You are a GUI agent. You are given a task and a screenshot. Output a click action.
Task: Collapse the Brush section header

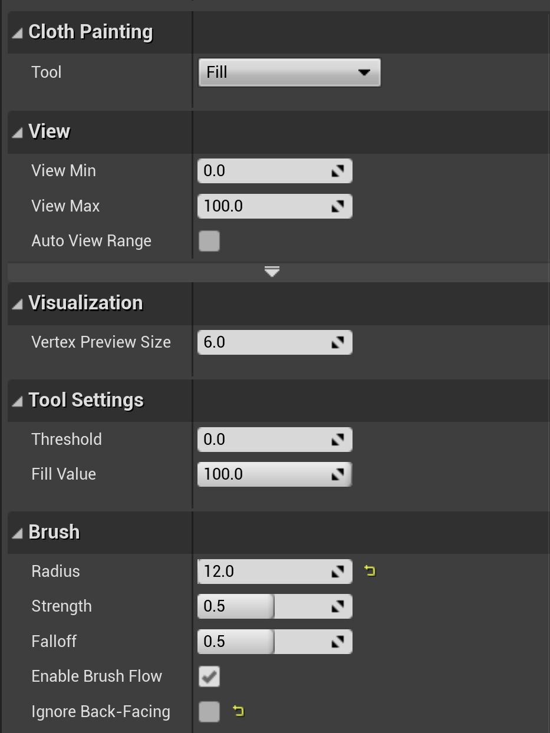pos(18,533)
